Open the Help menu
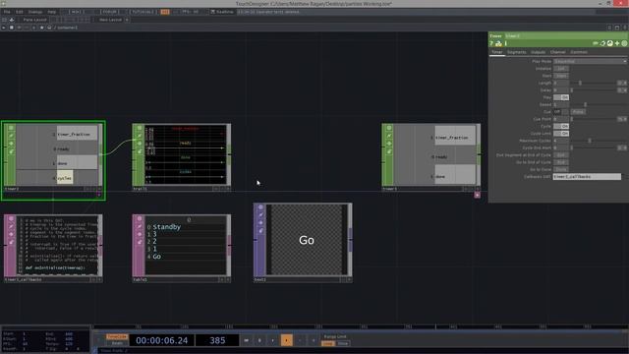Screen dimensions: 629x354 [52, 12]
